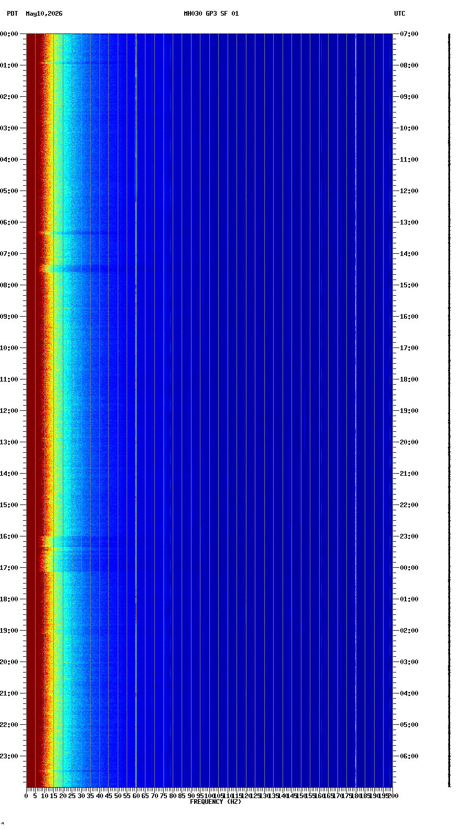
Task: Click the 09:00 PDT time label
Action: coord(9,317)
